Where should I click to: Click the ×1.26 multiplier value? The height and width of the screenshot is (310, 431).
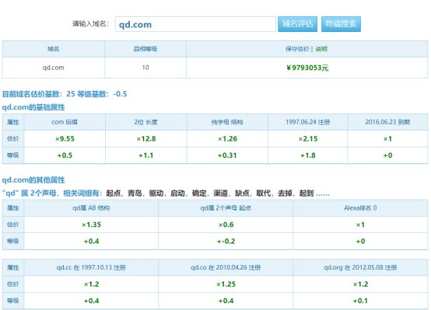[227, 138]
